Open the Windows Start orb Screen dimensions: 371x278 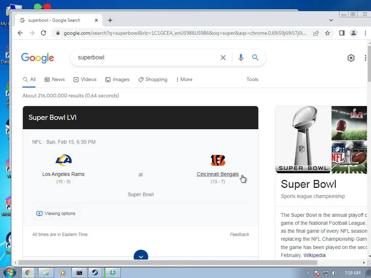[9, 272]
